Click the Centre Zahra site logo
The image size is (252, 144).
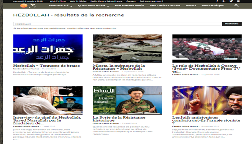pyautogui.click(x=28, y=6)
